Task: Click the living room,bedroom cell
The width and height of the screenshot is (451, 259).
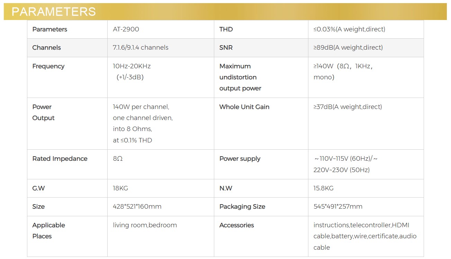Action: coord(145,225)
